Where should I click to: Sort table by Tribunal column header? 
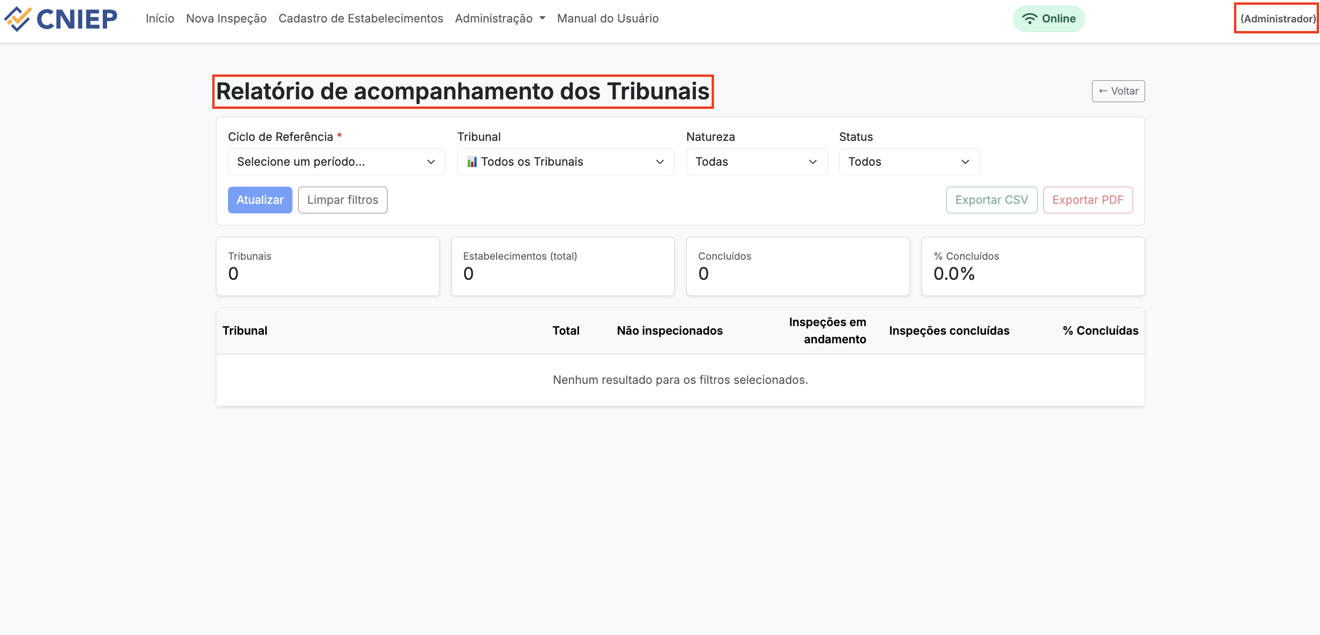(245, 330)
